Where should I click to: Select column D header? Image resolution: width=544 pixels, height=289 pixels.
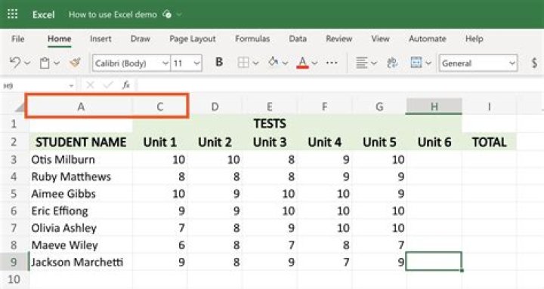215,106
